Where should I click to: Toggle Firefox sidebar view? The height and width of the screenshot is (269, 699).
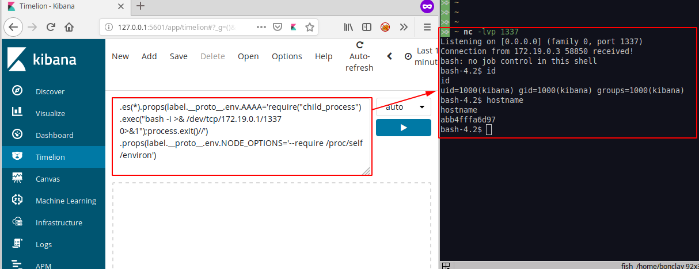367,27
